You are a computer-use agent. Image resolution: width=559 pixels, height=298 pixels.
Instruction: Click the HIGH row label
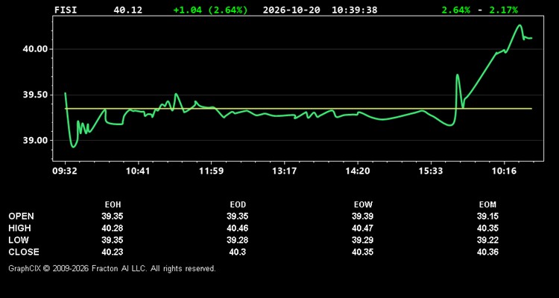19,228
